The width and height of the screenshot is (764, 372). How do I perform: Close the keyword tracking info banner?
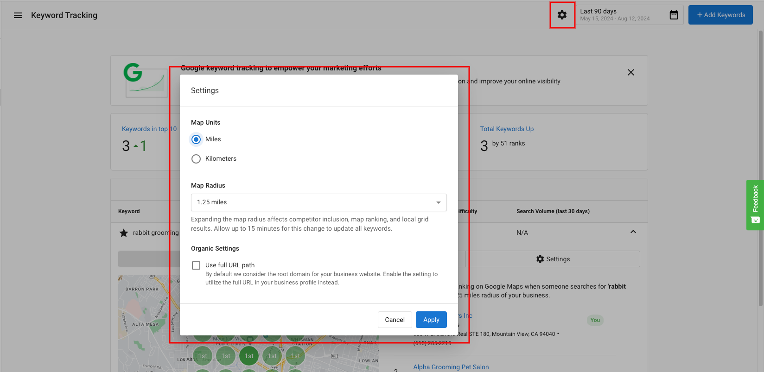click(630, 72)
